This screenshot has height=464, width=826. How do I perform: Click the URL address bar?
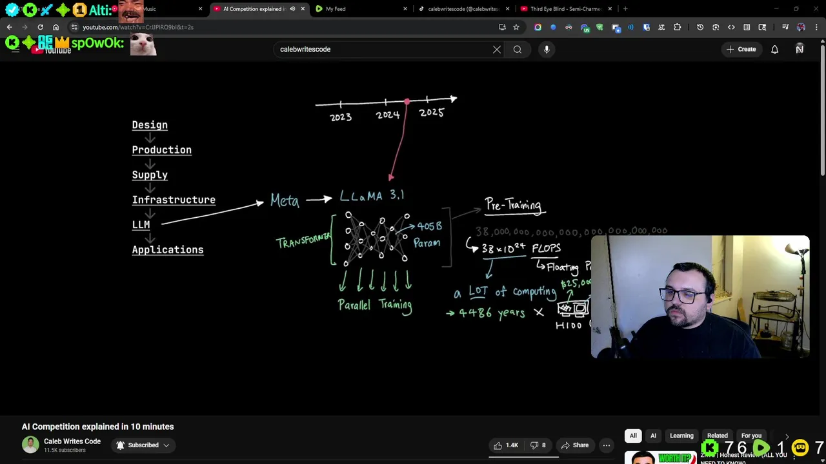click(284, 27)
